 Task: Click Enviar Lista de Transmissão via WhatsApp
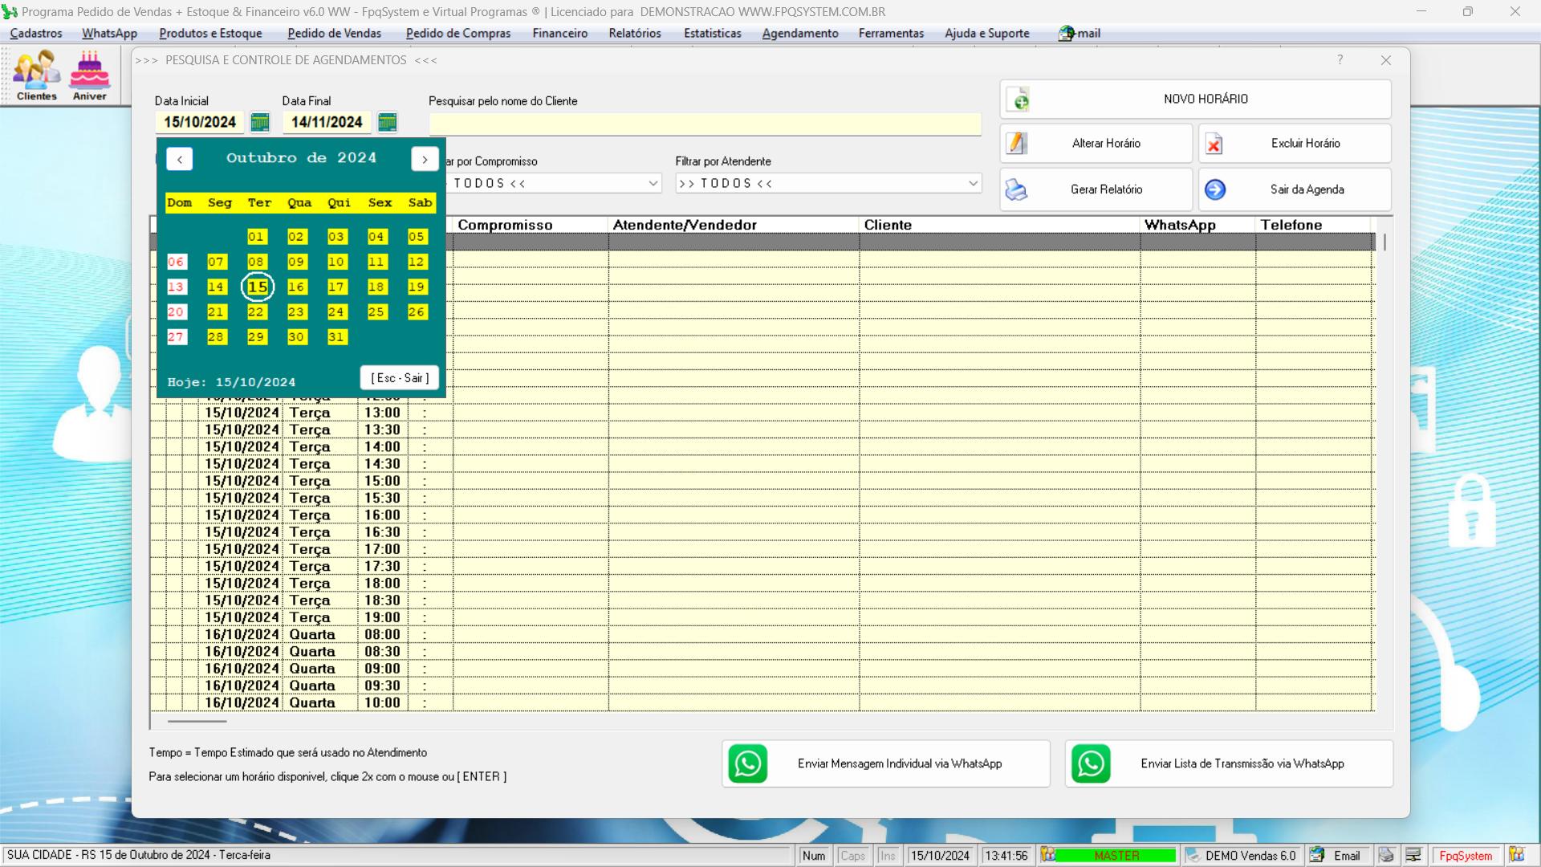point(1229,763)
